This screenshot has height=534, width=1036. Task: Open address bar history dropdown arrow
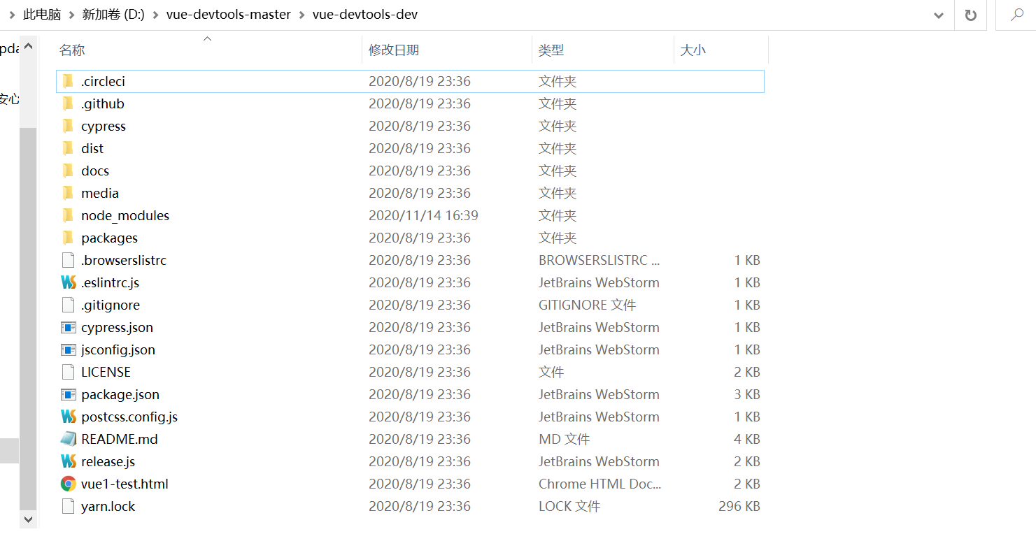click(939, 15)
